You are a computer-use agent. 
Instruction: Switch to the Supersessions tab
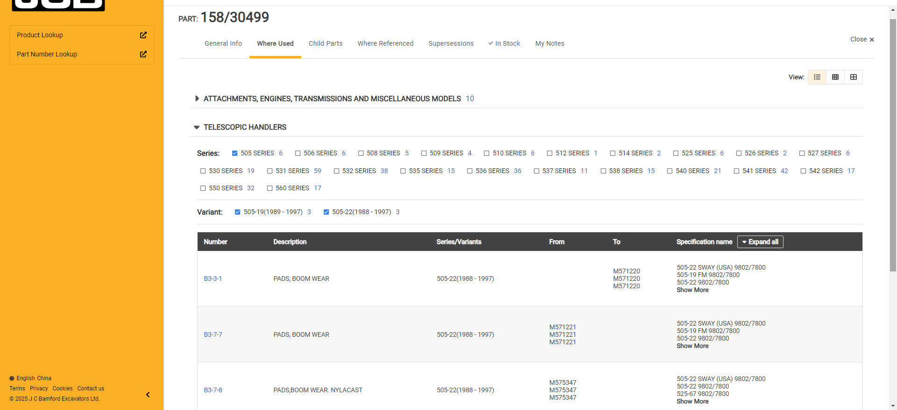(x=451, y=43)
